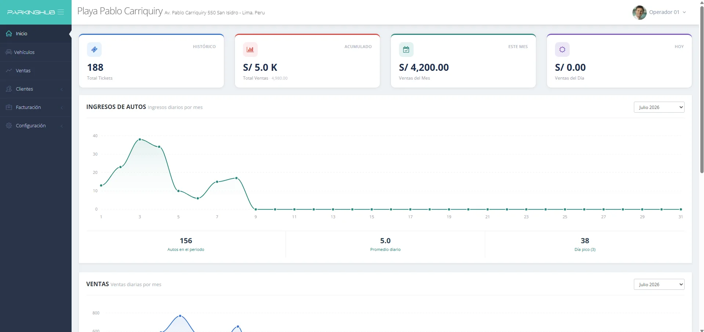The height and width of the screenshot is (332, 704).
Task: Click the Facturación briefcase icon
Action: [x=9, y=107]
